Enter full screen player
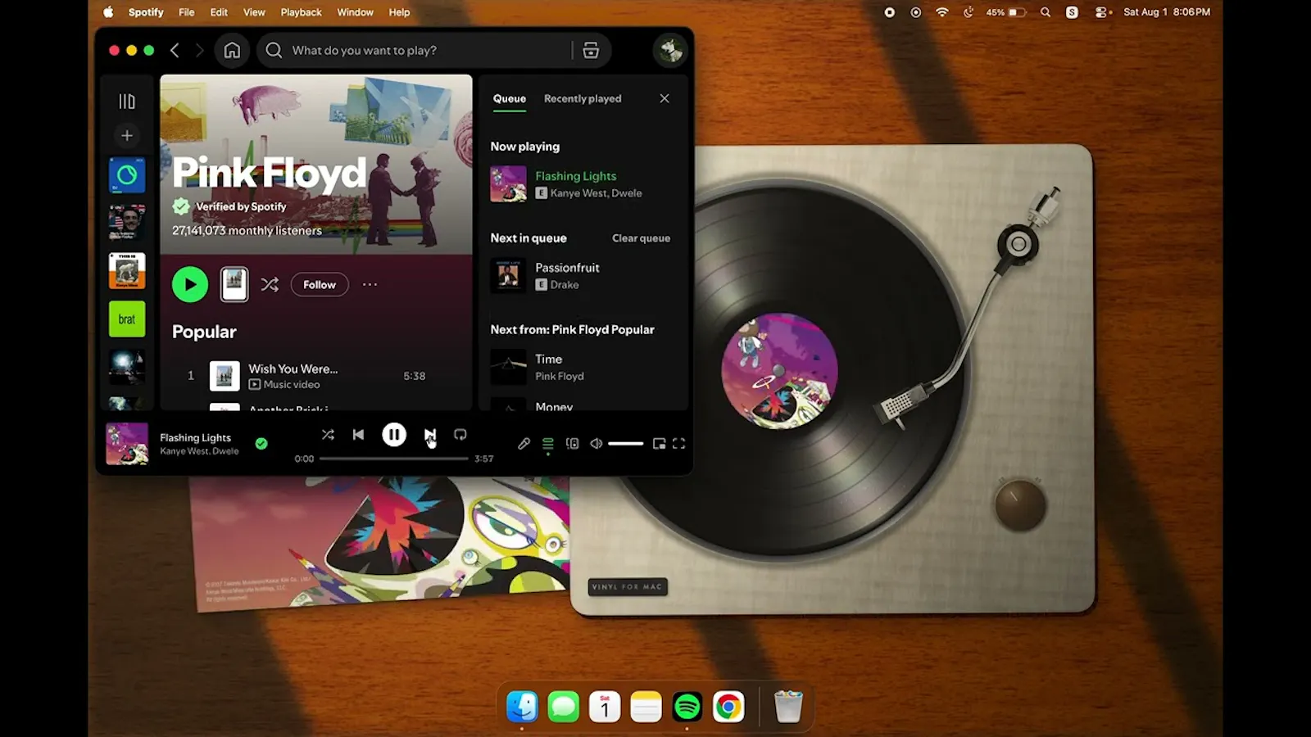The width and height of the screenshot is (1311, 737). coord(679,443)
